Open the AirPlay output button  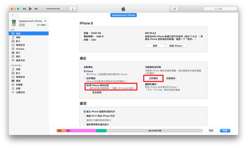73,9
